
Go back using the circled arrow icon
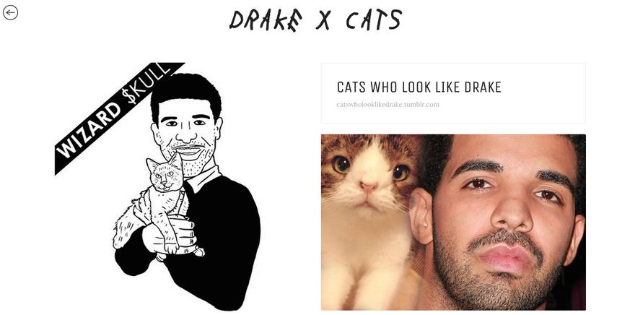(x=10, y=12)
